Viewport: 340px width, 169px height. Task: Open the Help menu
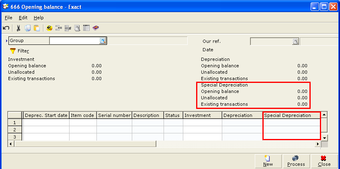tap(39, 18)
